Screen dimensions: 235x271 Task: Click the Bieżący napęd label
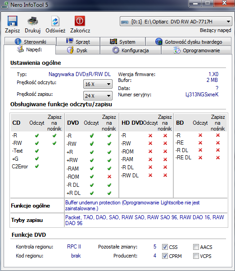tap(215, 30)
